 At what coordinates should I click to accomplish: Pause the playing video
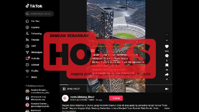[x=64, y=89]
